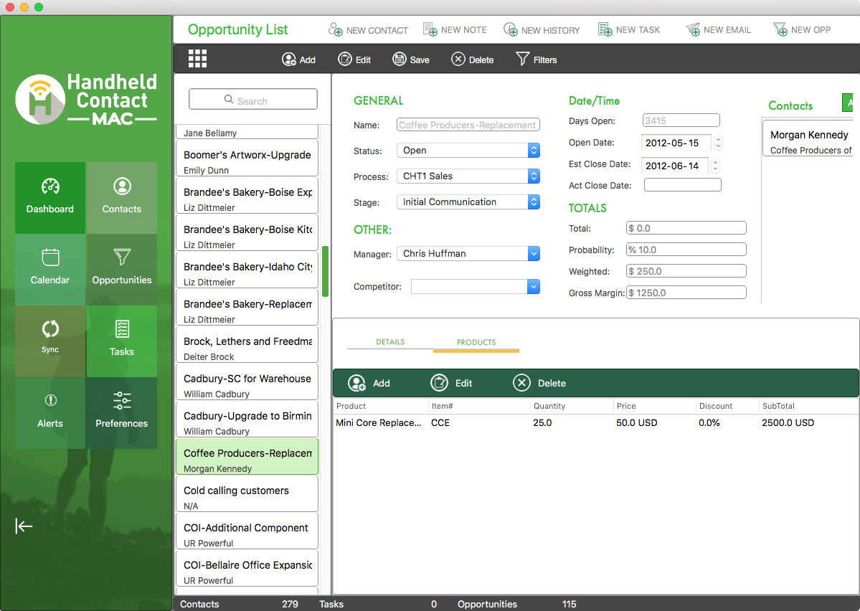Switch to the Products tab
Viewport: 860px width, 611px height.
pos(476,342)
